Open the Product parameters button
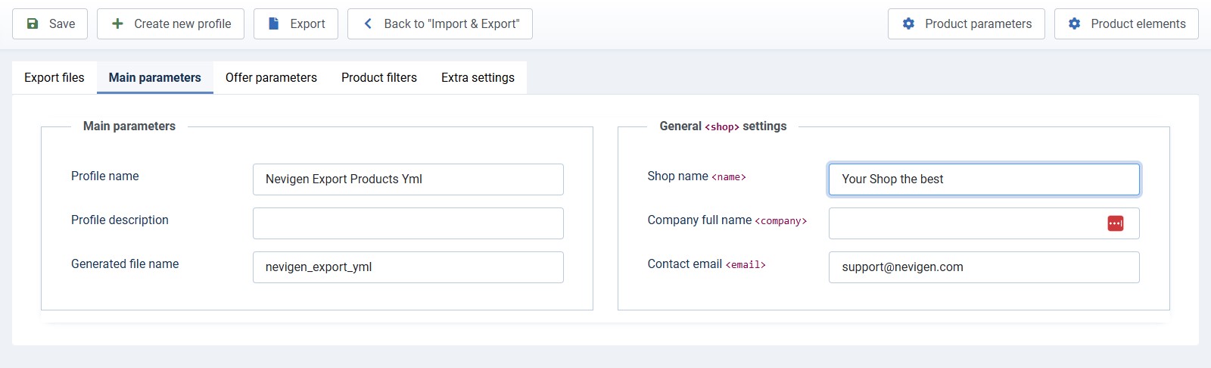The width and height of the screenshot is (1211, 368). point(967,23)
